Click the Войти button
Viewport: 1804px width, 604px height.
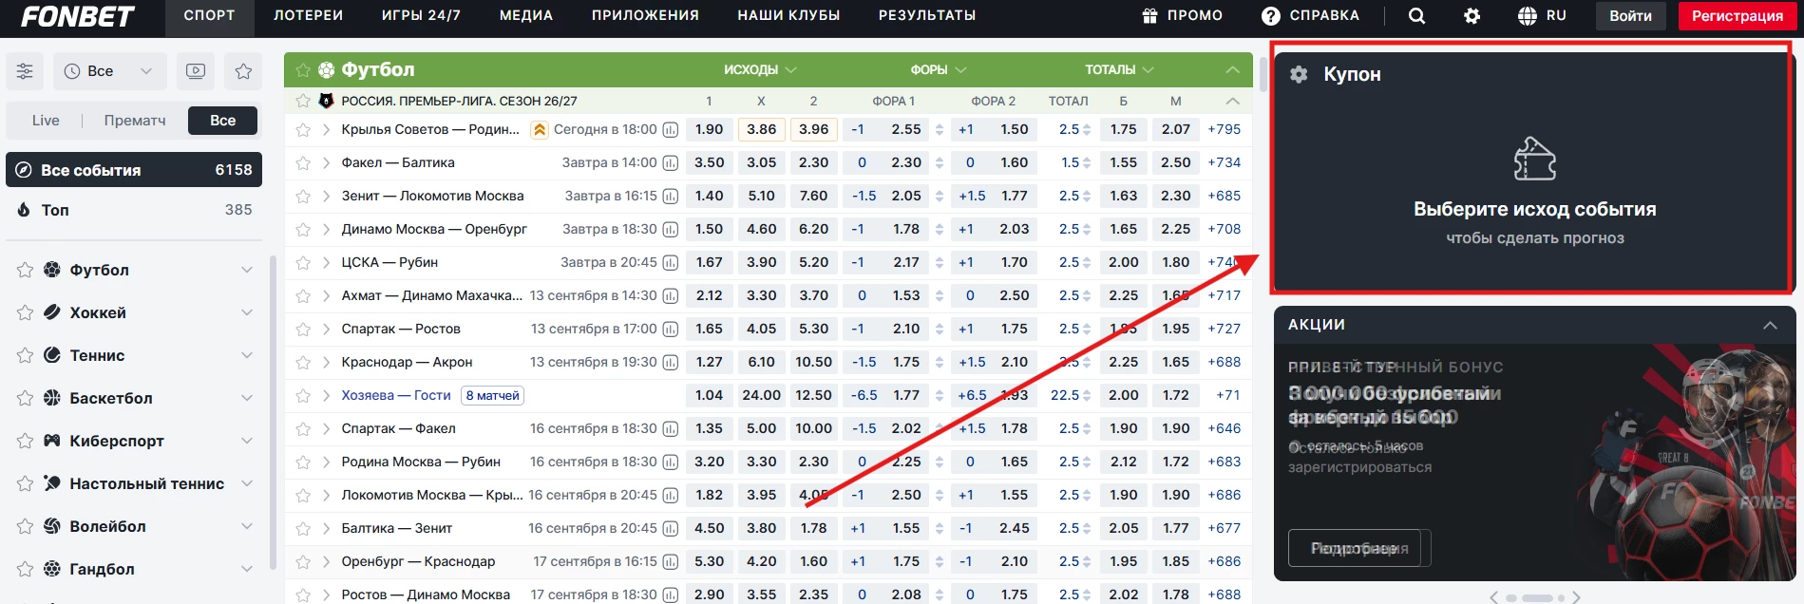(x=1630, y=16)
